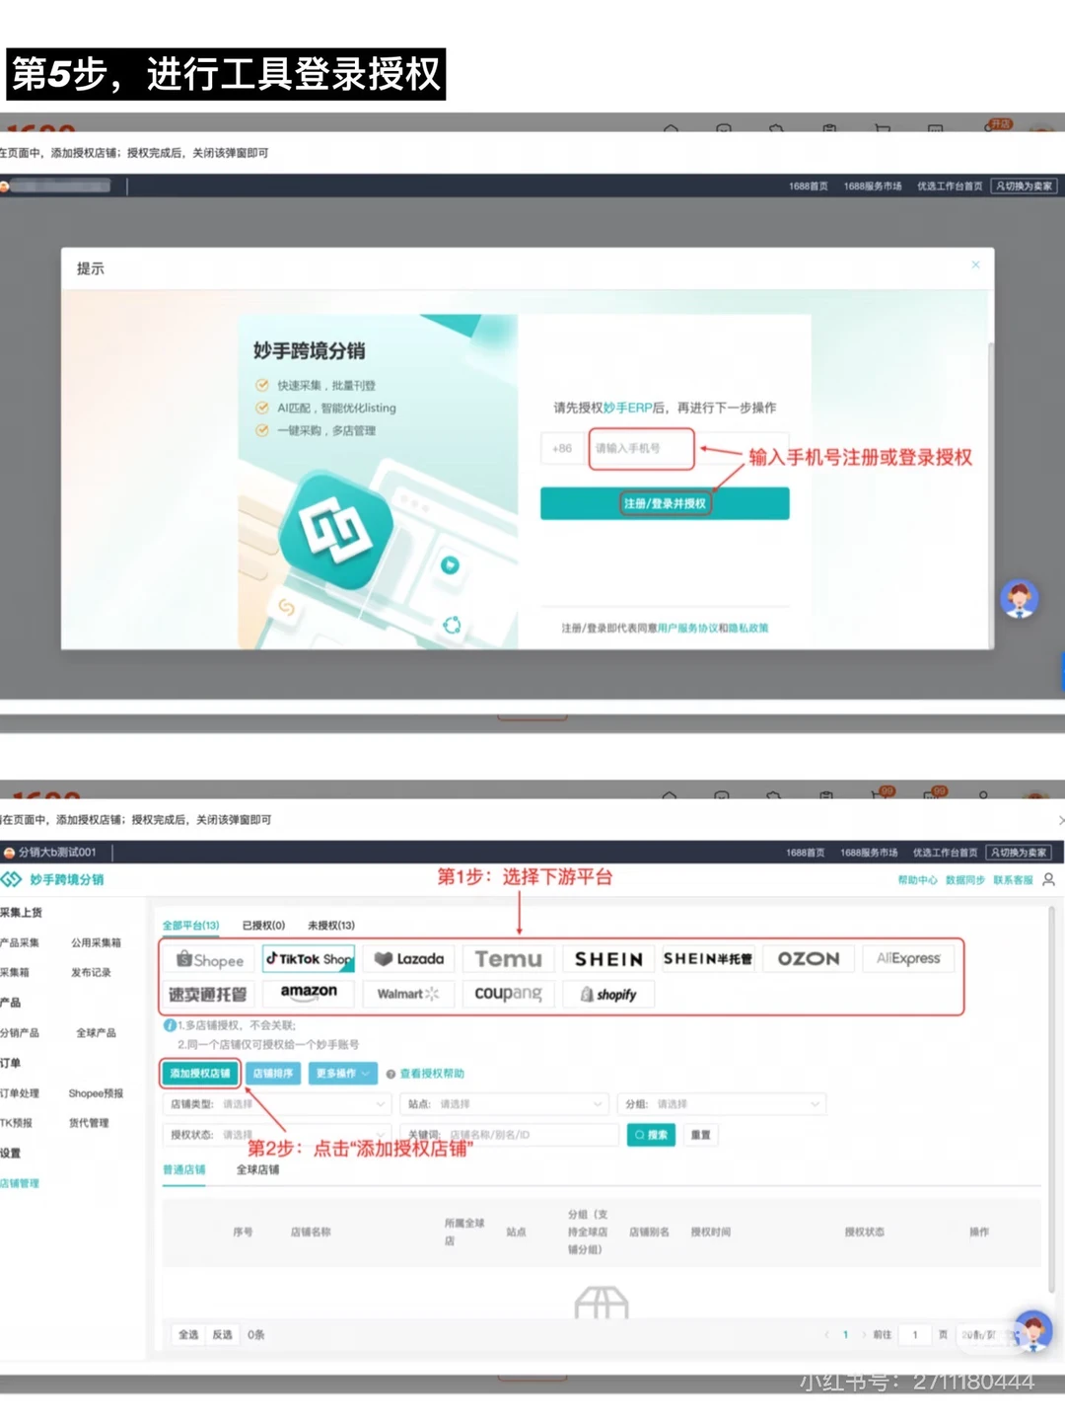Click the 妙手ERP link in the login prompt

[x=628, y=408]
